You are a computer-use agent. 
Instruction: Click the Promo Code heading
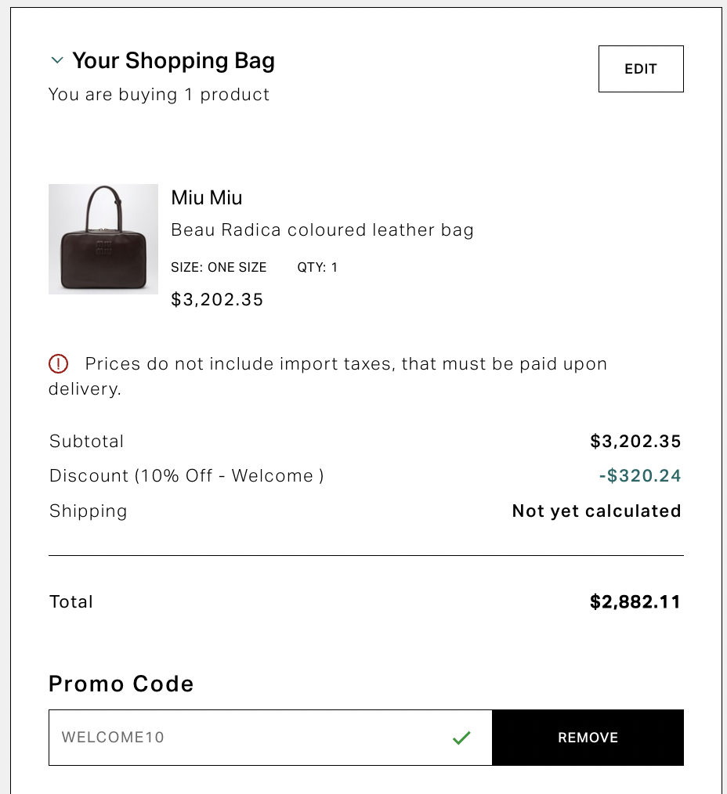point(121,684)
